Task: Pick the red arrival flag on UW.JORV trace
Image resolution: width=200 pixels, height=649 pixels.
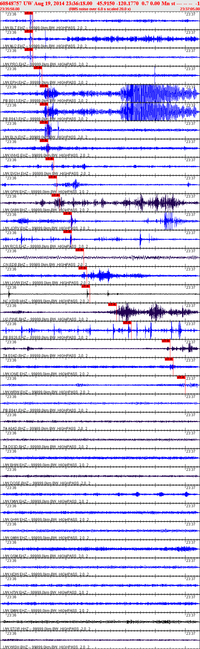Action: point(68,213)
